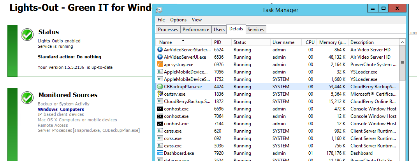Minimize the Task Manager window
417x161 pixels.
click(373, 8)
